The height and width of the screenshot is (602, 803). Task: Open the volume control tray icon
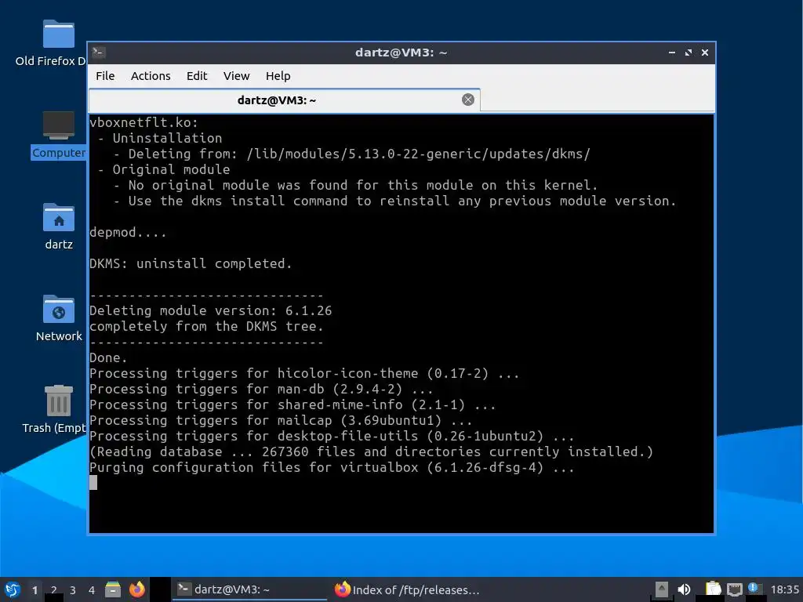(x=684, y=589)
